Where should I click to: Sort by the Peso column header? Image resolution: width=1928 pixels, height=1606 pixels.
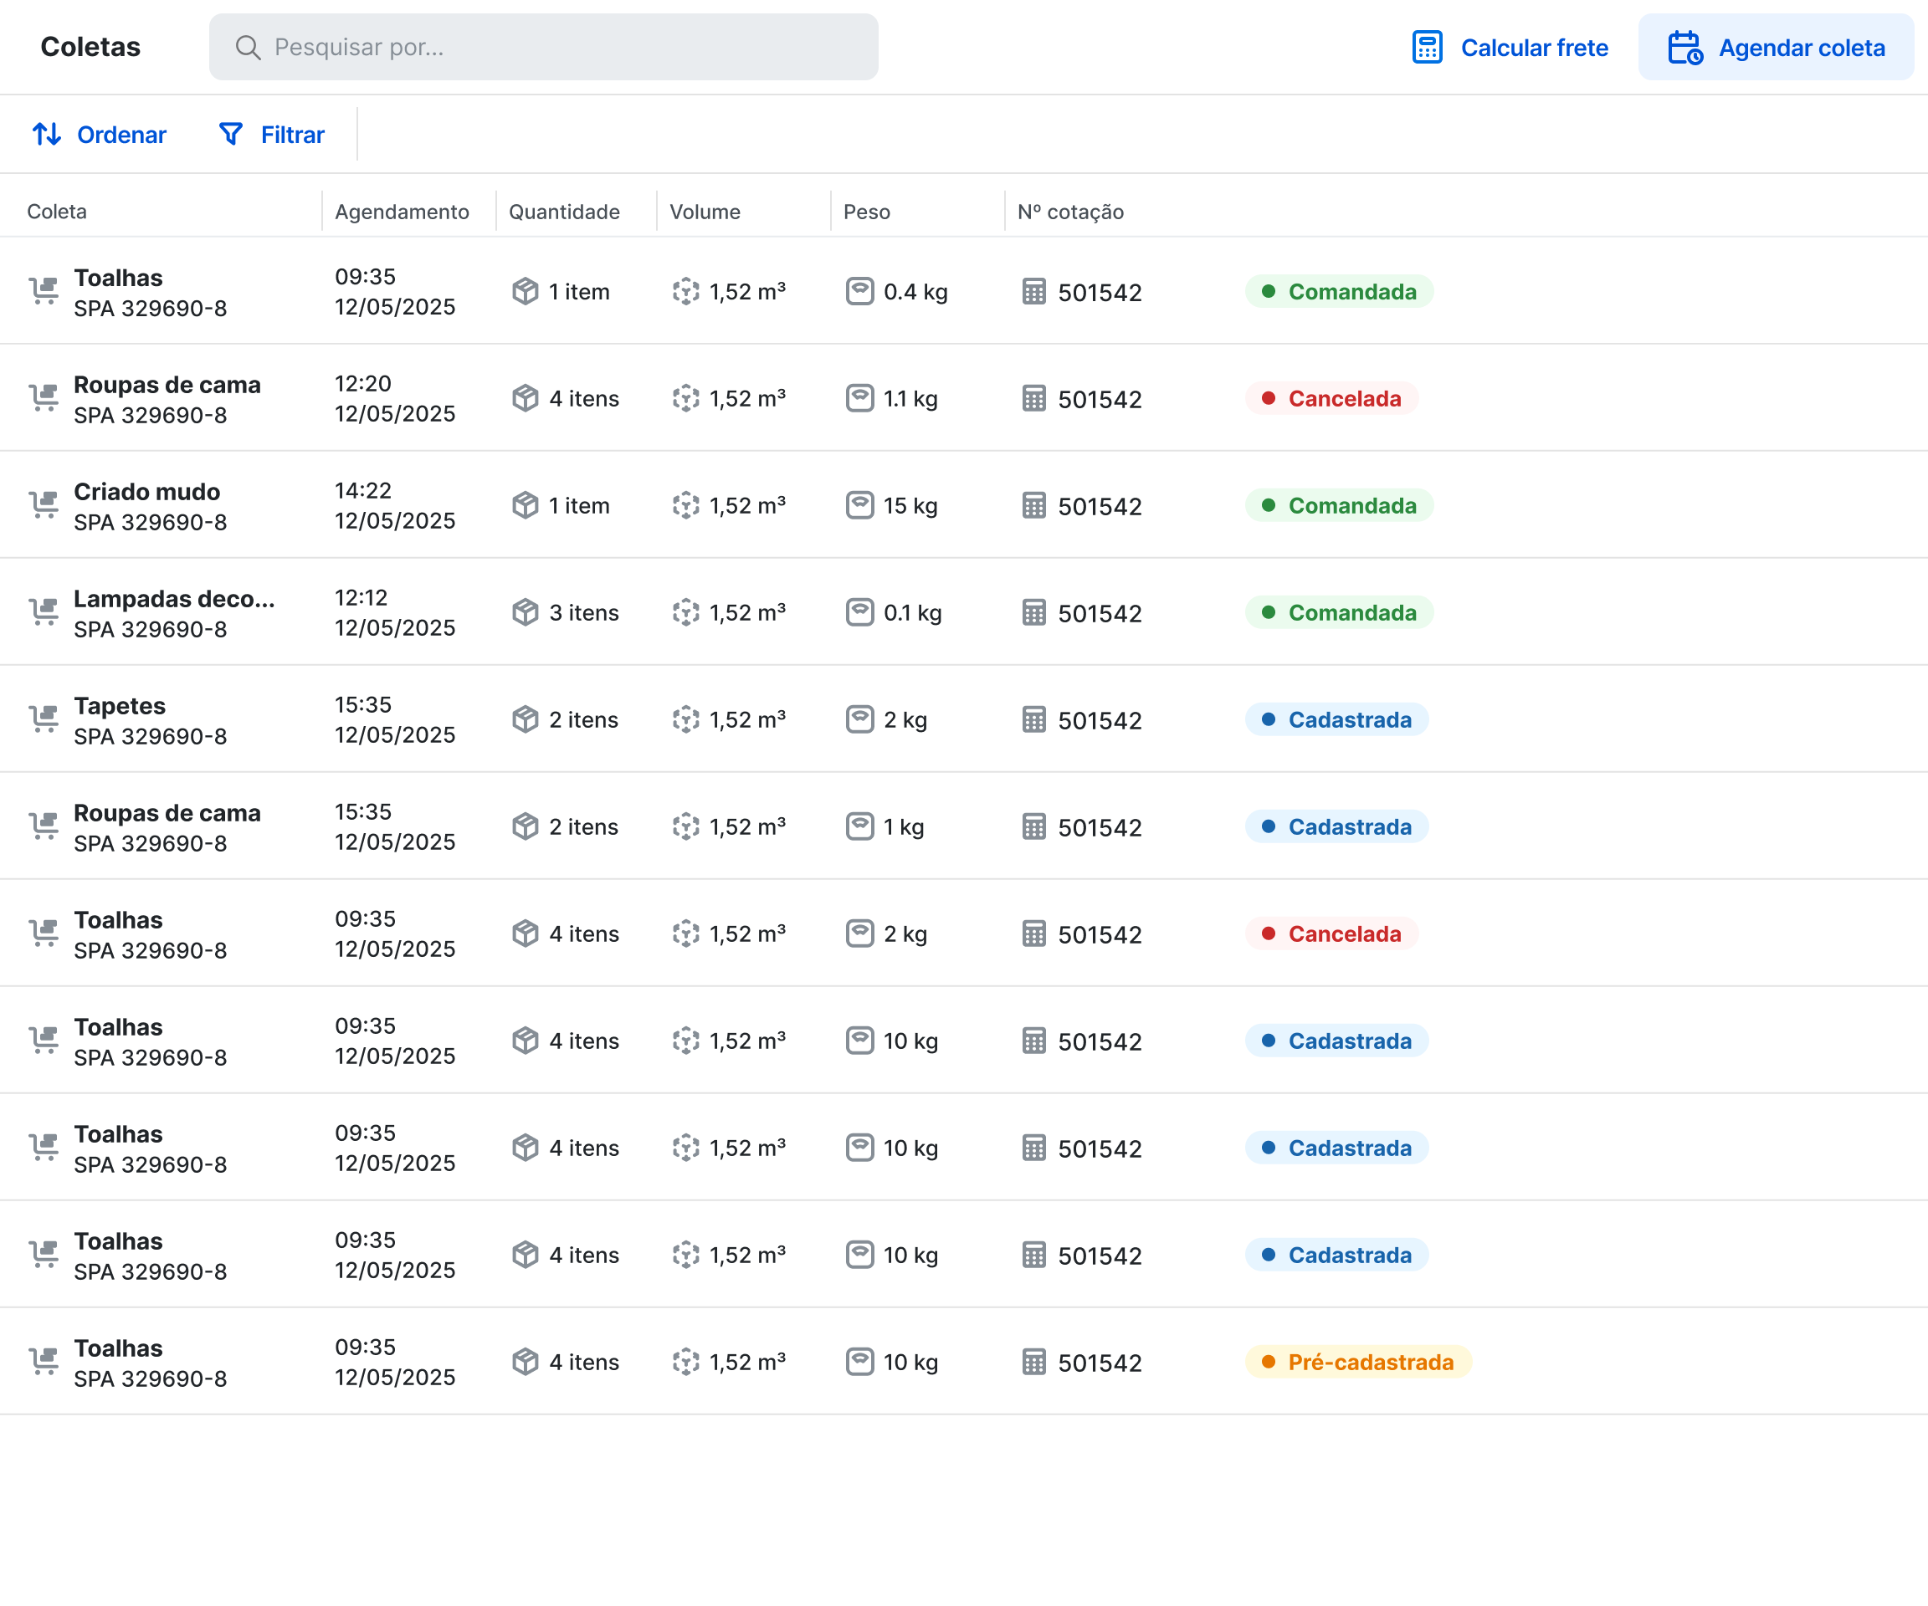coord(866,212)
